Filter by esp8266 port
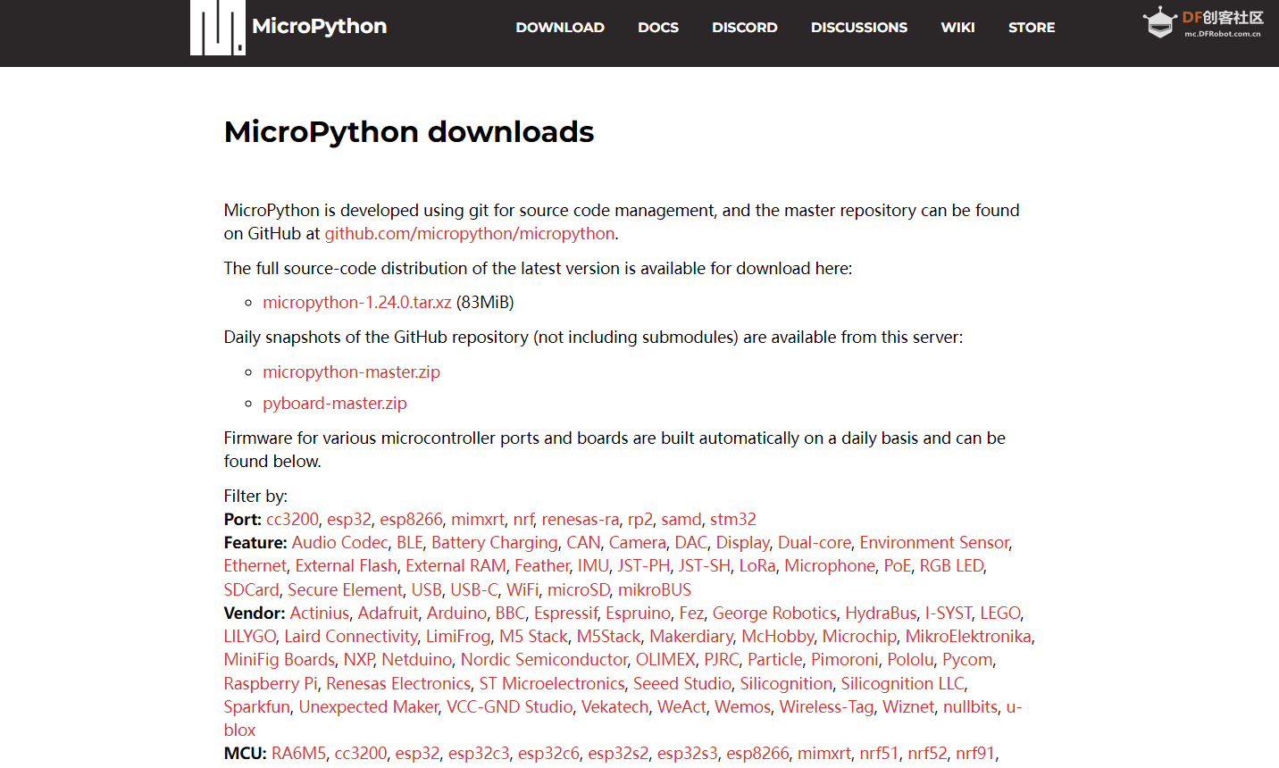1279x768 pixels. coord(411,520)
